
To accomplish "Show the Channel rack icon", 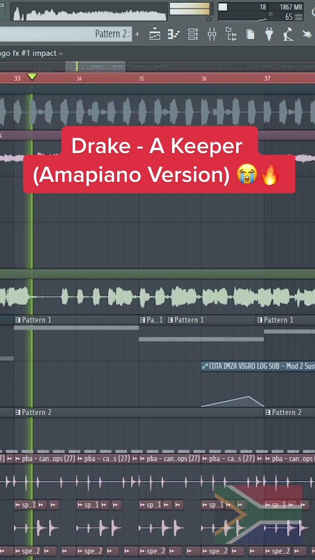I will pos(192,34).
